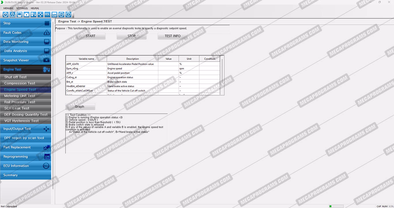The image size is (394, 208).
Task: Open Part Replacement from the sidebar
Action: click(26, 147)
